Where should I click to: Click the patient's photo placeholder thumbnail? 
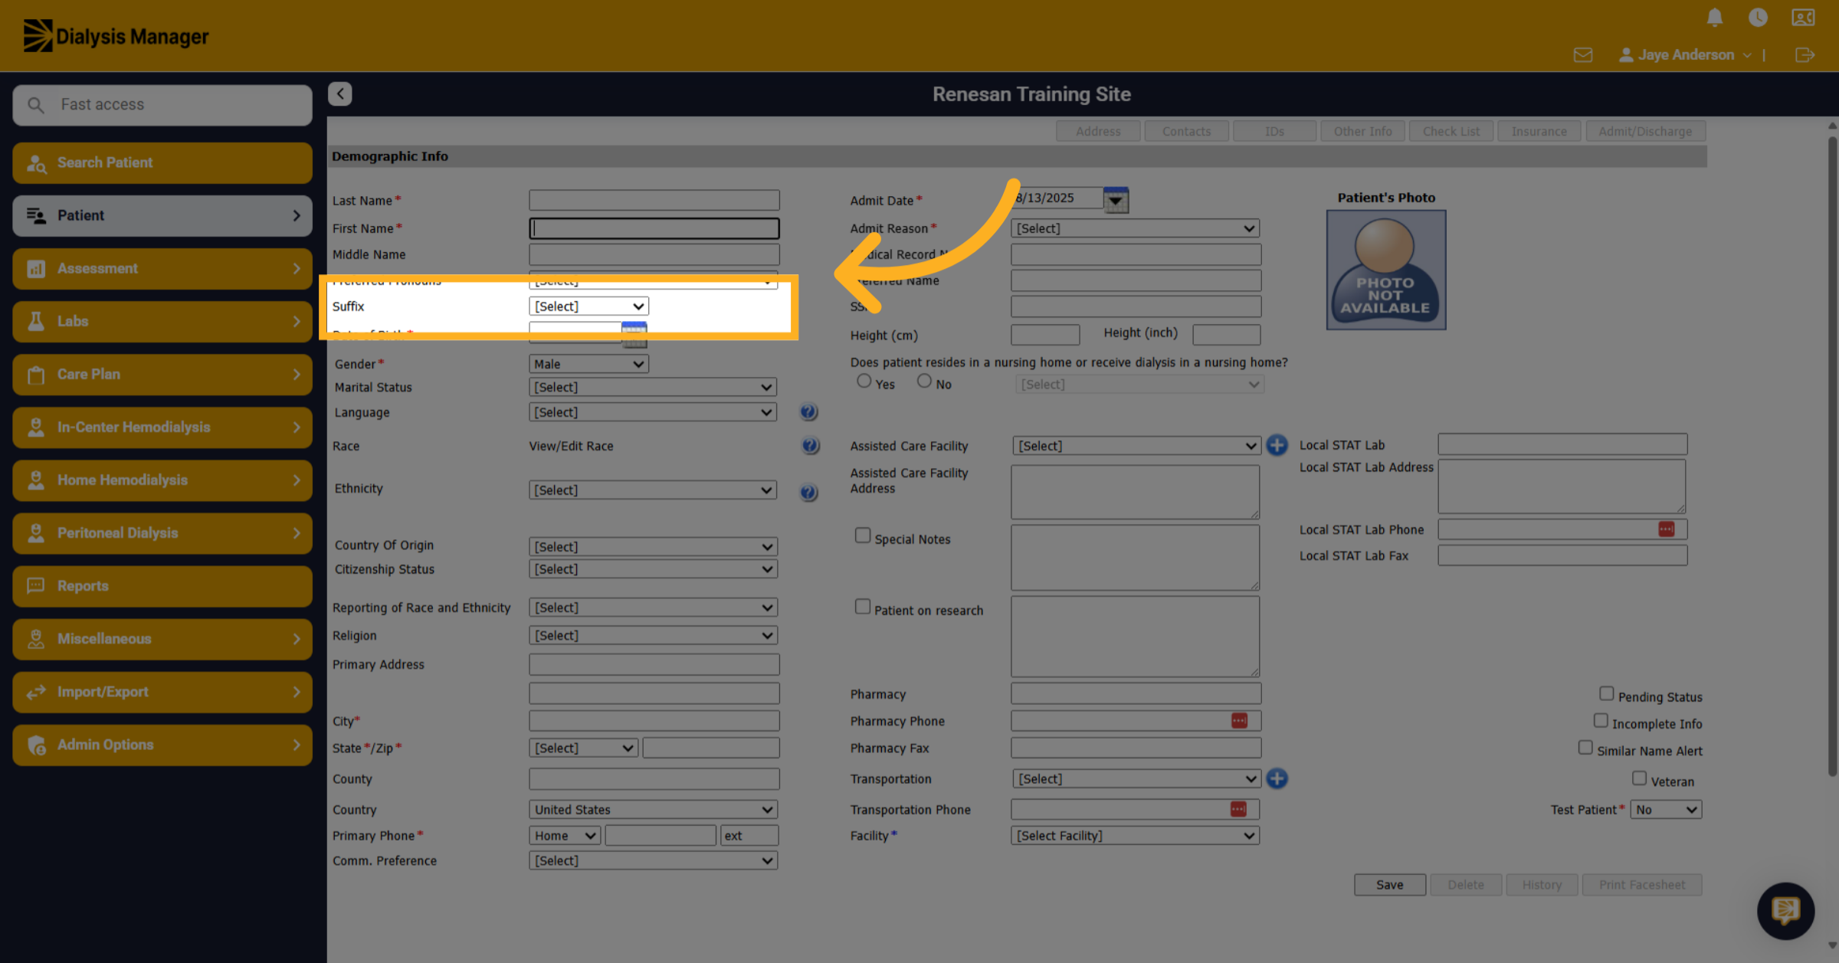(1385, 270)
